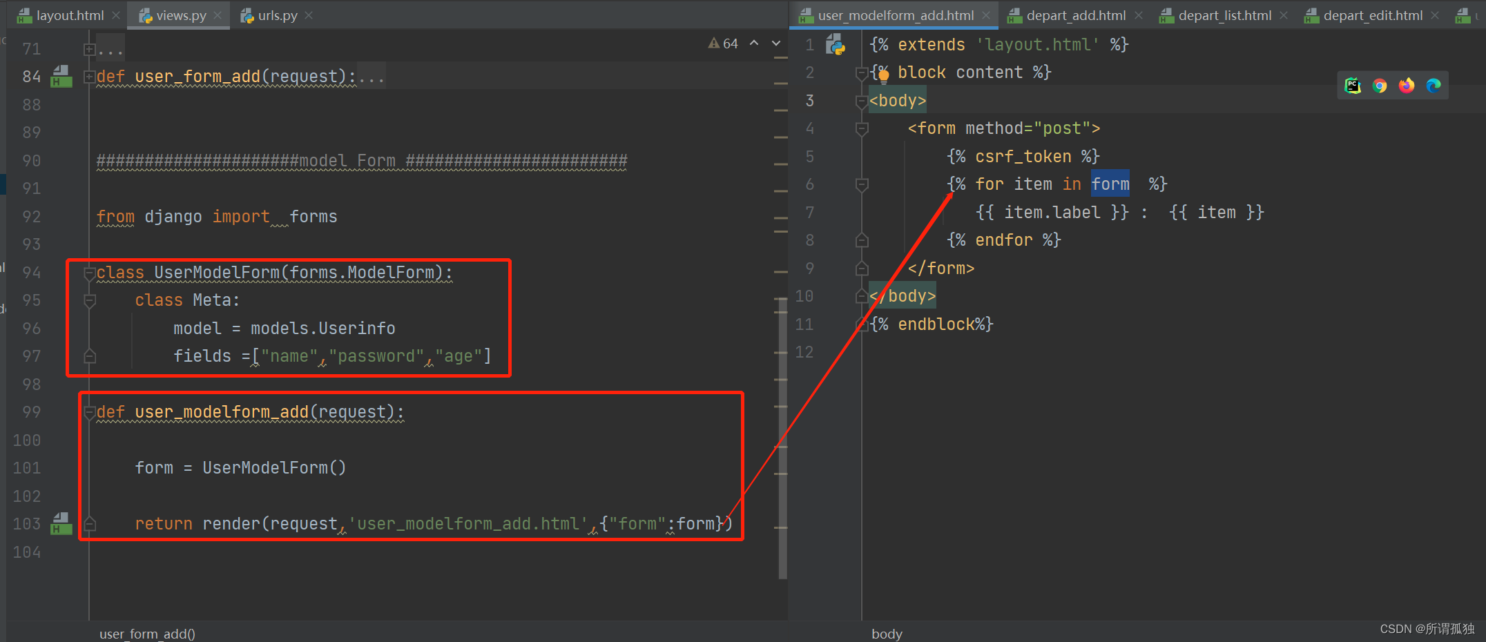Click the 'user_modelform_add.html' string in render call
Viewport: 1486px width, 642px height.
[x=468, y=524]
